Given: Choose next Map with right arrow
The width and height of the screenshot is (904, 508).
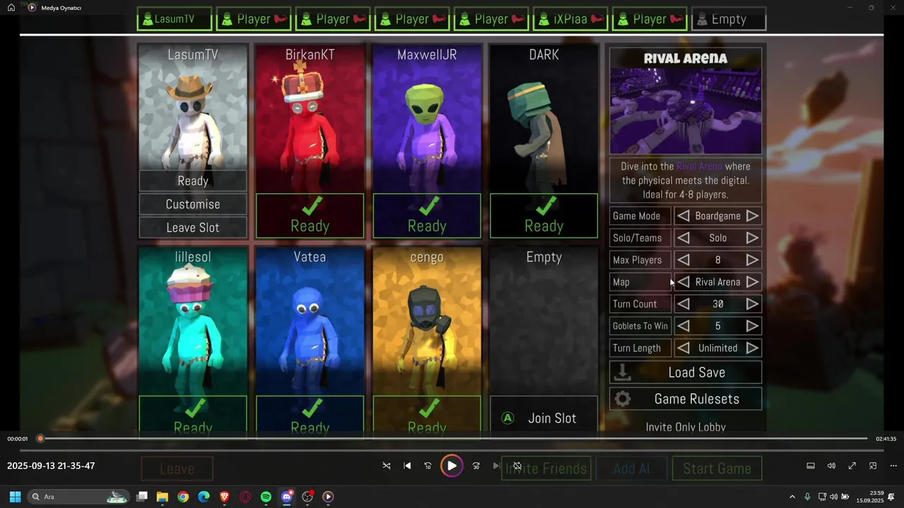Looking at the screenshot, I should [752, 282].
